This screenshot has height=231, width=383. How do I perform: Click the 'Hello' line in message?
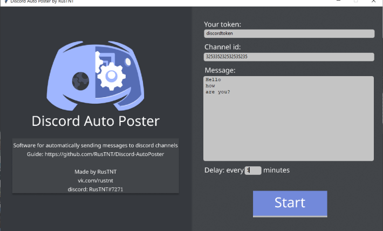[x=213, y=80]
